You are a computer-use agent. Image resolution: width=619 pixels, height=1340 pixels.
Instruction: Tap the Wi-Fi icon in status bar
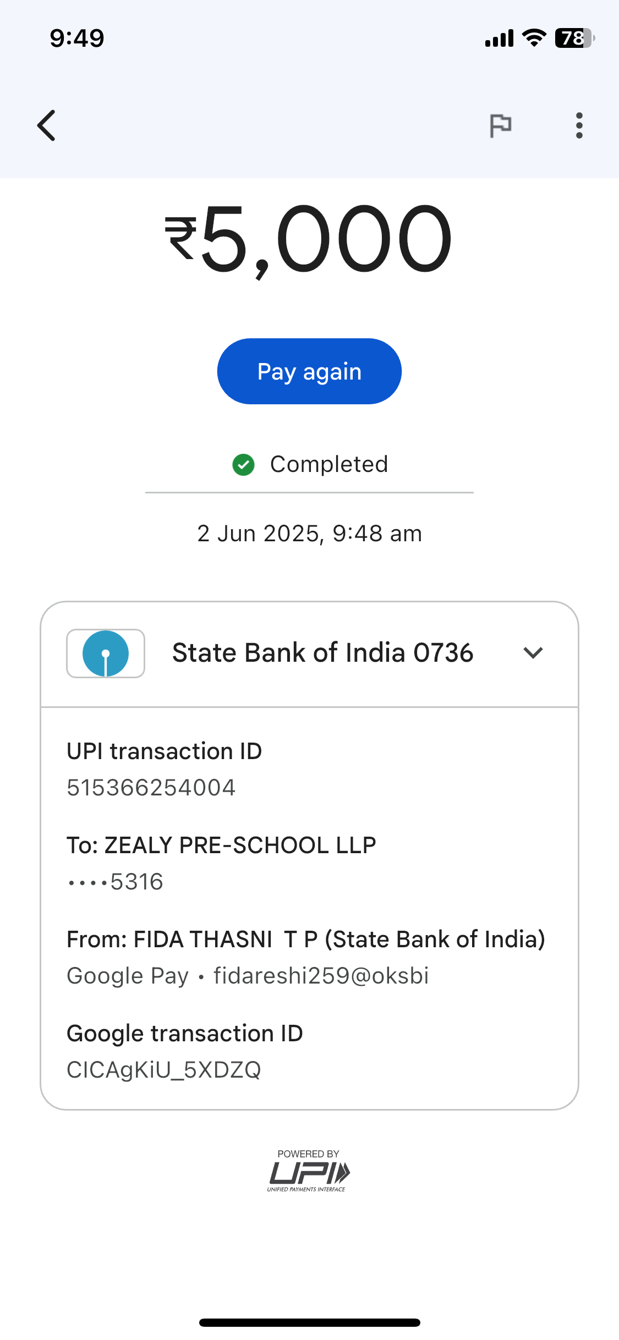point(534,39)
